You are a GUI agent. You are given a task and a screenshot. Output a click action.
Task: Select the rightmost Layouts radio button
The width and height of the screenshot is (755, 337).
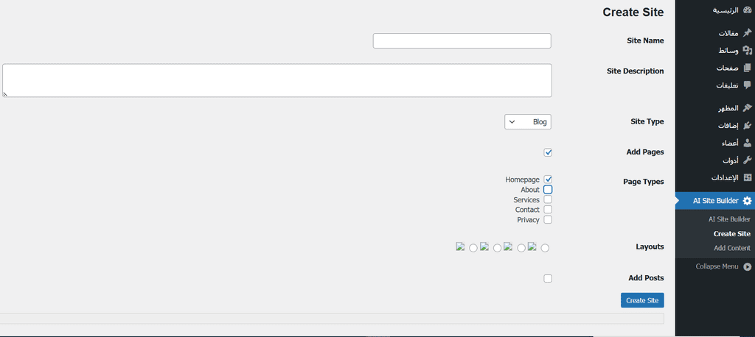tap(545, 248)
